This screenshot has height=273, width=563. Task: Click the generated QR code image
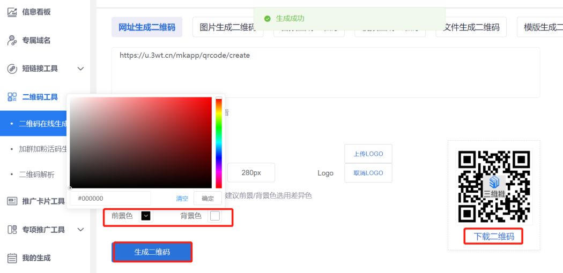point(494,187)
